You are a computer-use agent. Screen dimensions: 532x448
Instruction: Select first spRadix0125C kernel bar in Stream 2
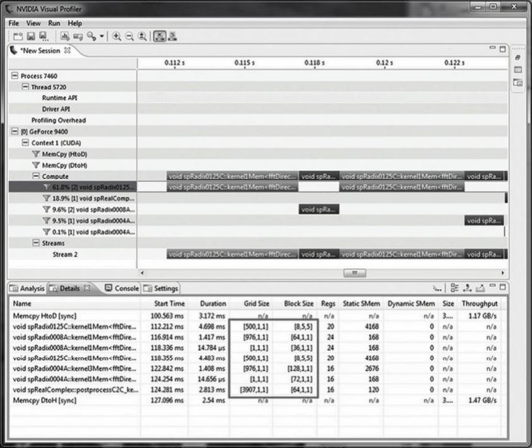tap(232, 254)
